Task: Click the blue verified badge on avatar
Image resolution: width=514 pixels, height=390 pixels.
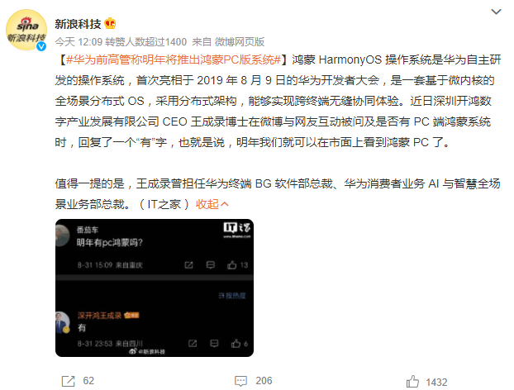Action: pos(41,46)
